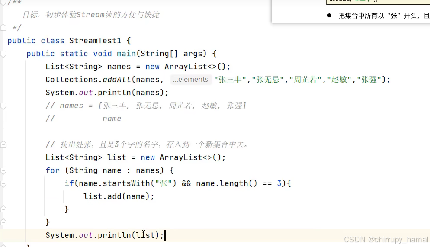The width and height of the screenshot is (430, 247).
Task: Click the number literal 3 in the if condition
Action: [x=279, y=183]
